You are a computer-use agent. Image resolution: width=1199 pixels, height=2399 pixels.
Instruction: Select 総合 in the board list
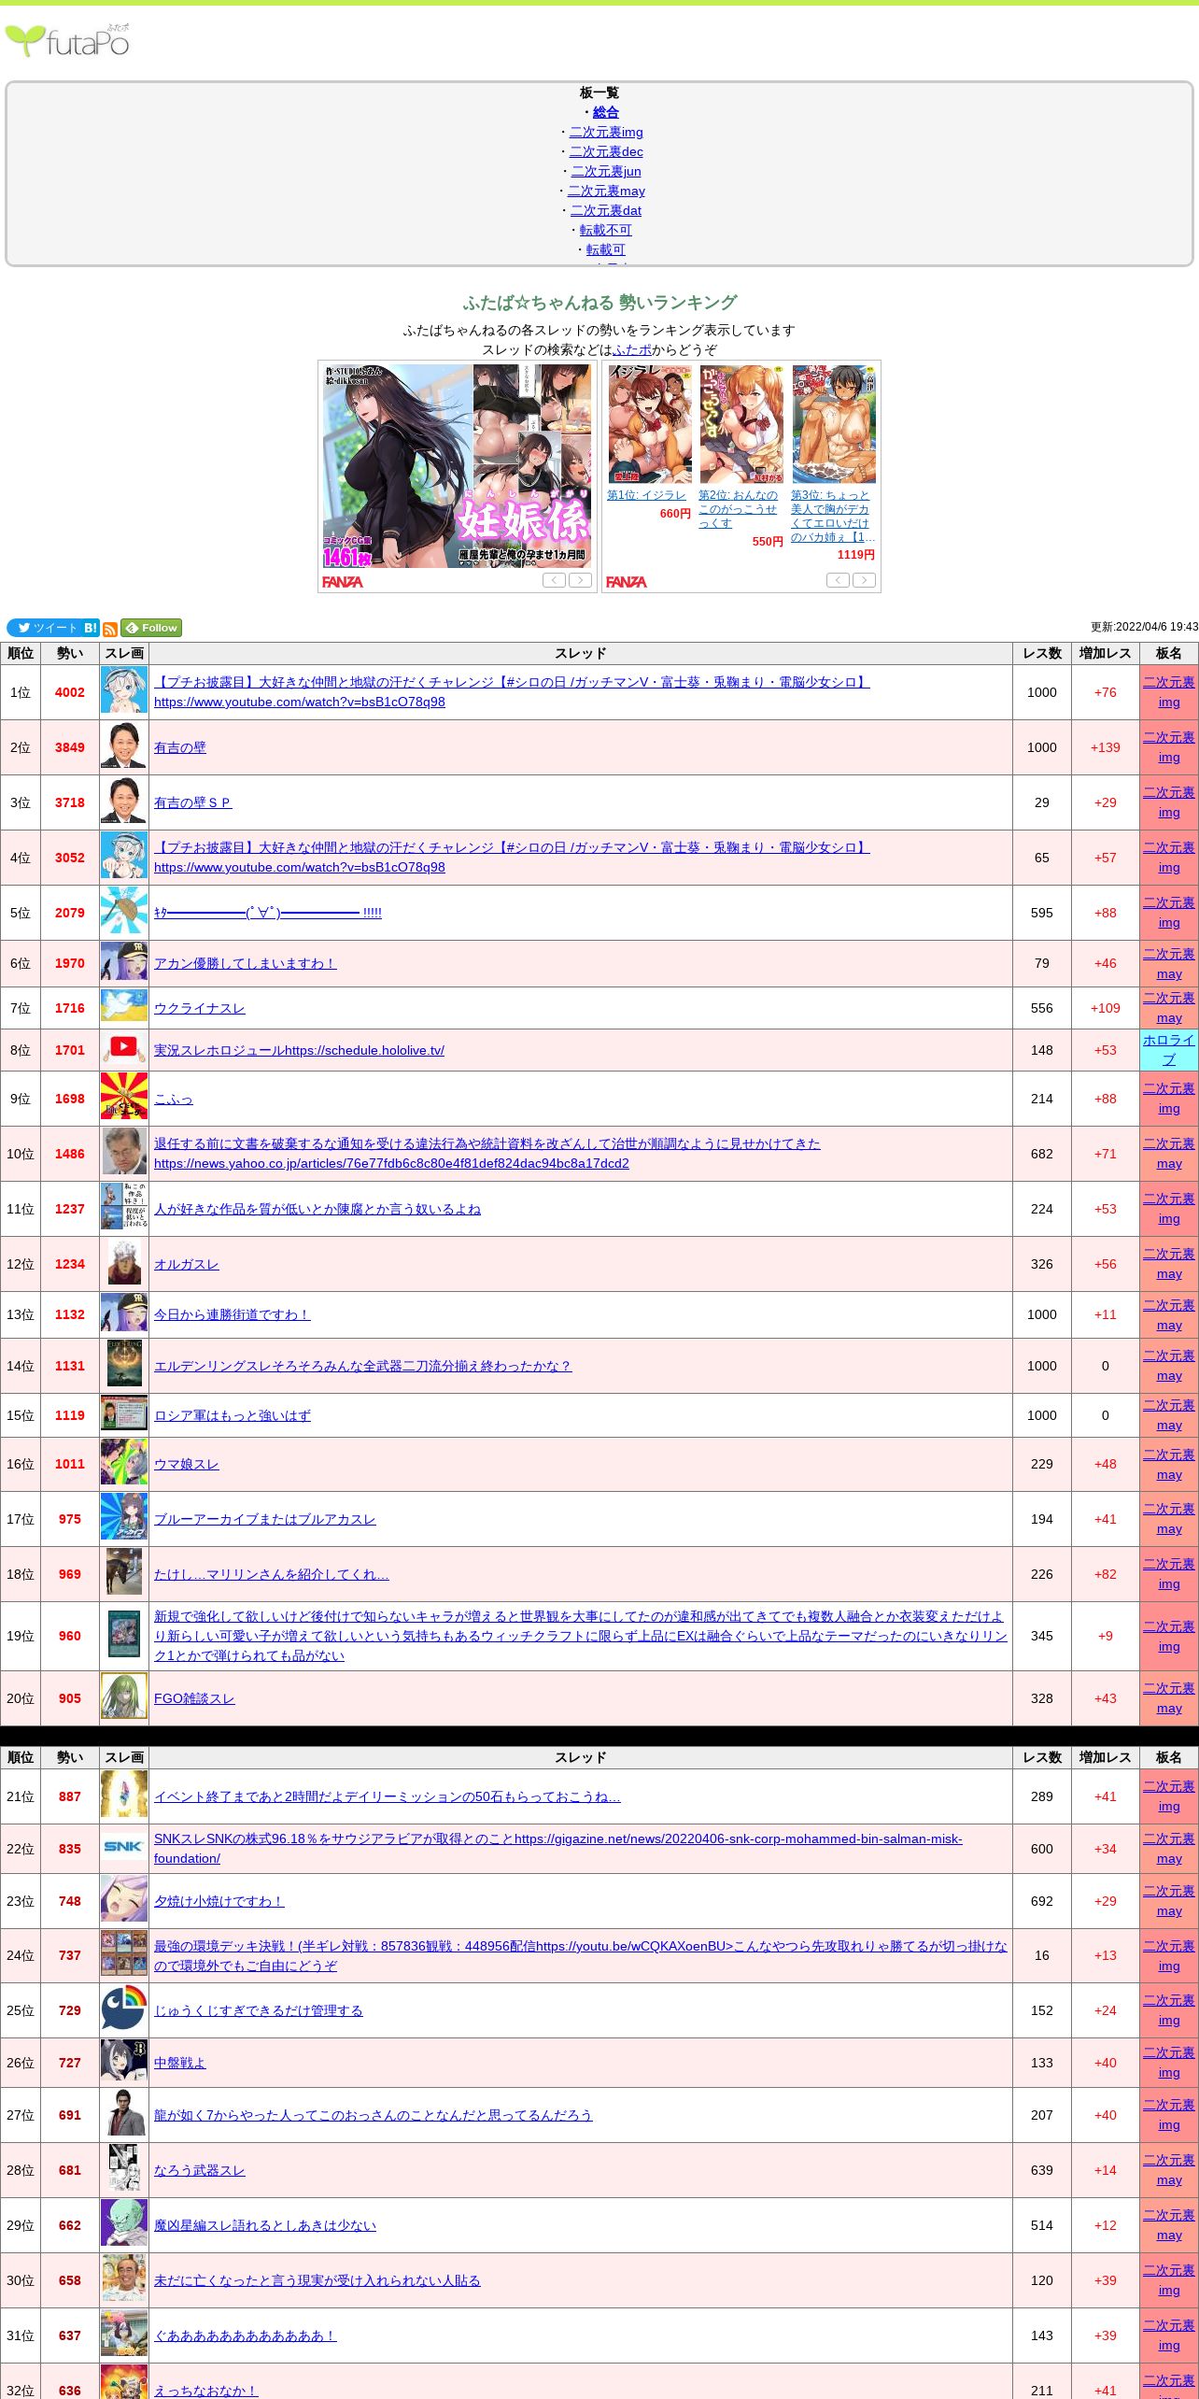pos(606,112)
